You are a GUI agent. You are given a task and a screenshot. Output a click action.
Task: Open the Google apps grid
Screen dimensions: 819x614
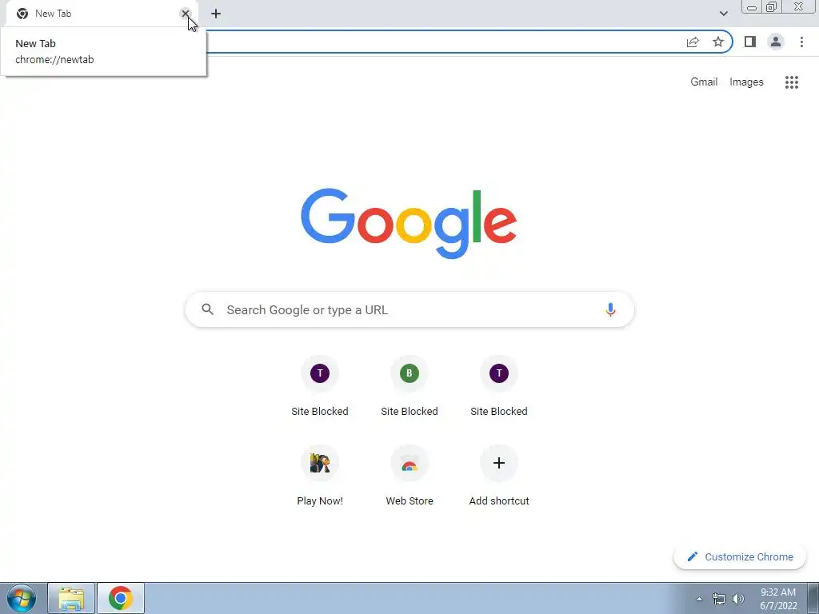[x=792, y=82]
